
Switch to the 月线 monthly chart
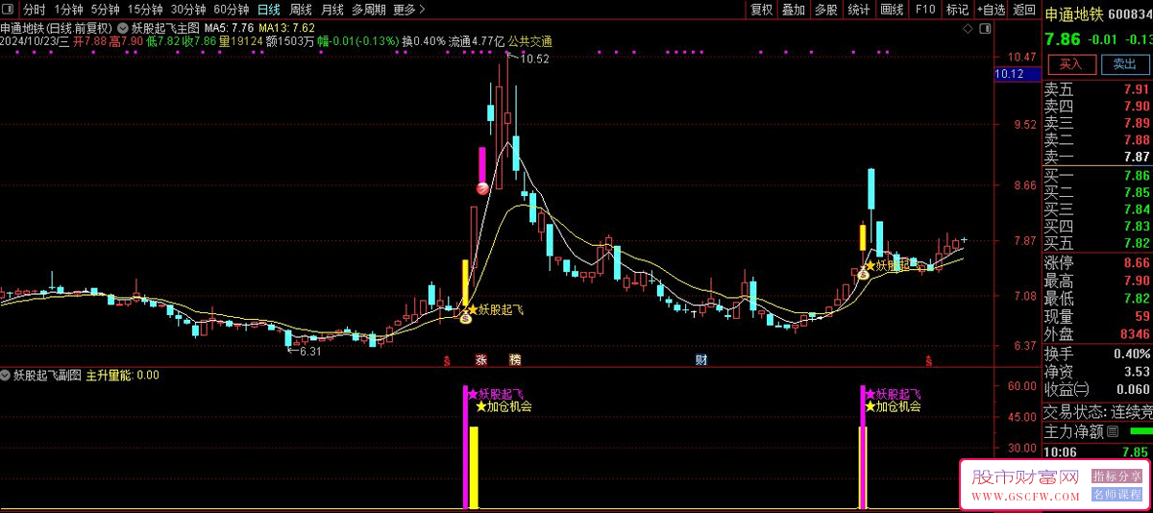[332, 10]
